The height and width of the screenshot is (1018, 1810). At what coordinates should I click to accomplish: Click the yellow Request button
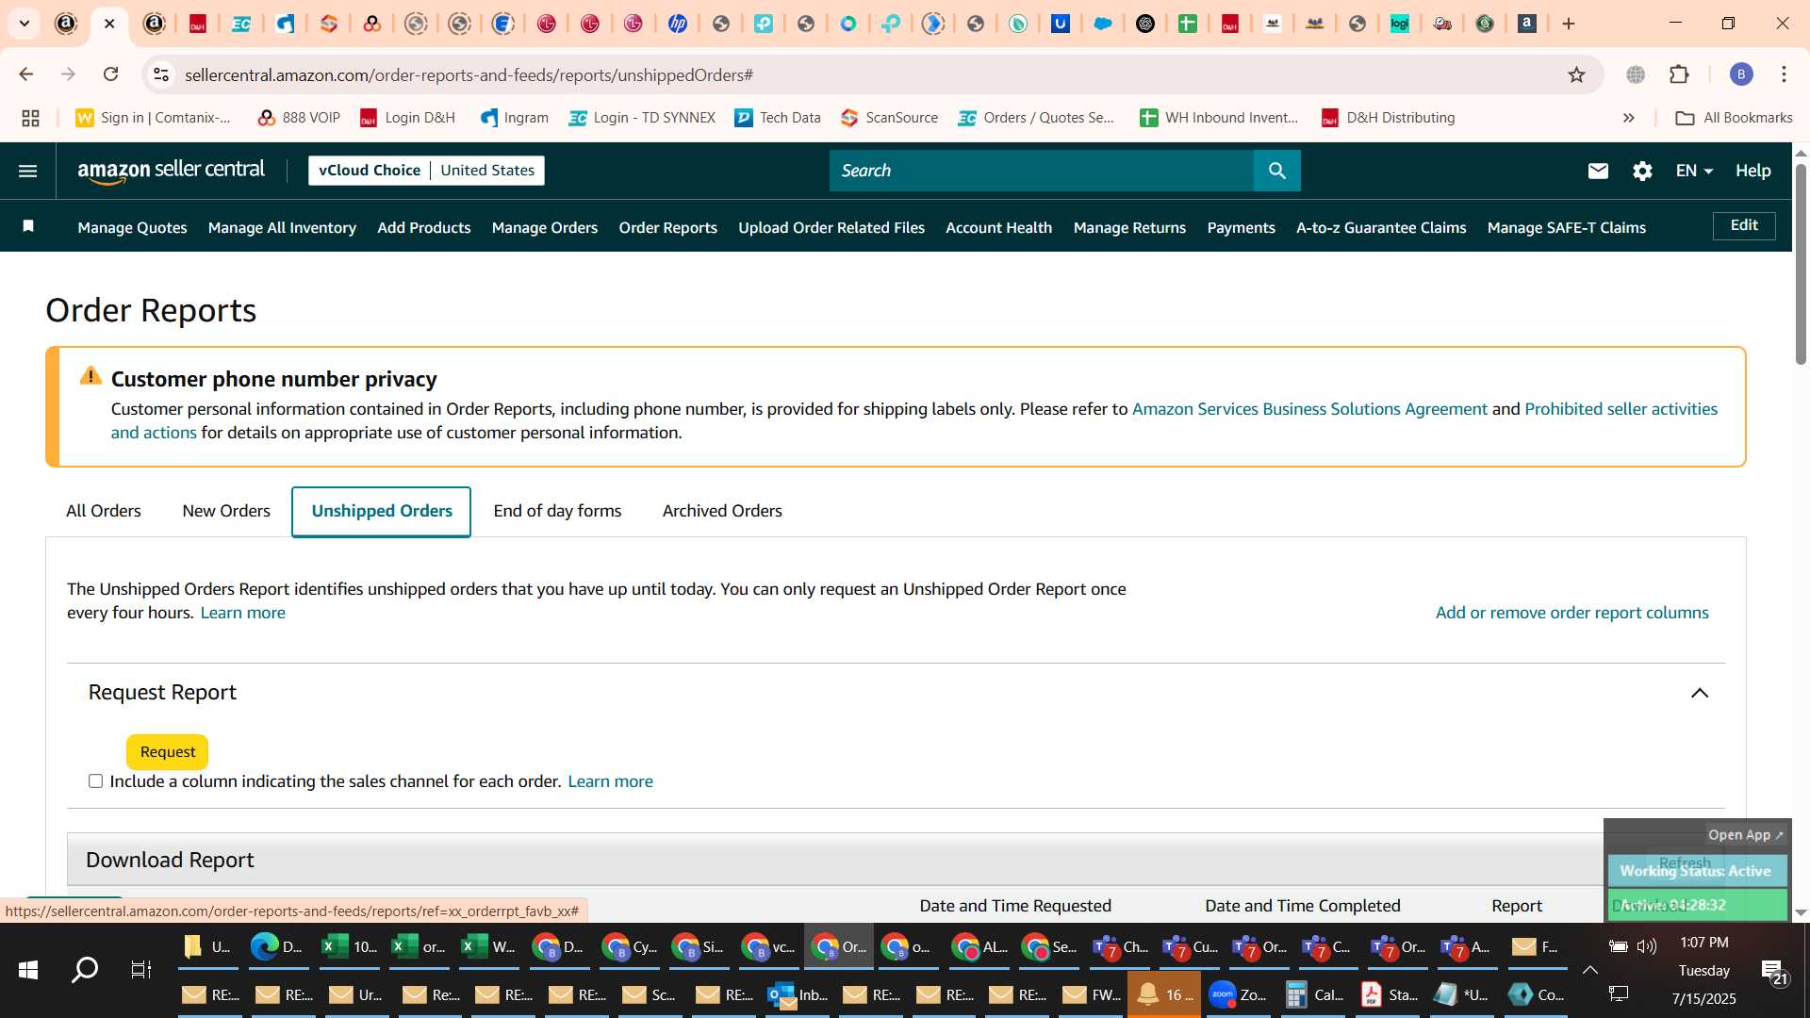(x=168, y=751)
